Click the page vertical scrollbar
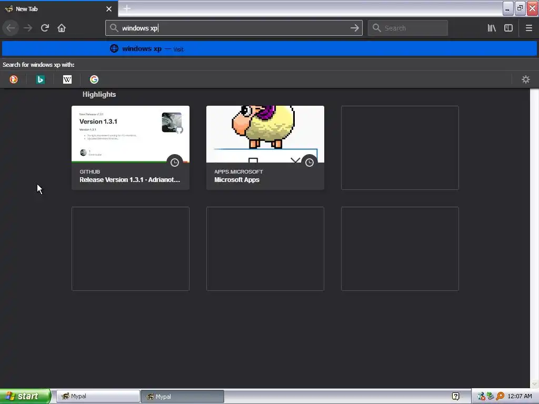This screenshot has width=539, height=404. [x=534, y=238]
